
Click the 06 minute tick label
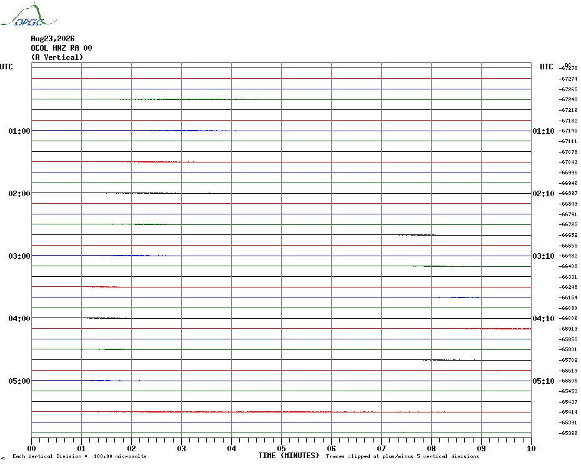pyautogui.click(x=332, y=448)
